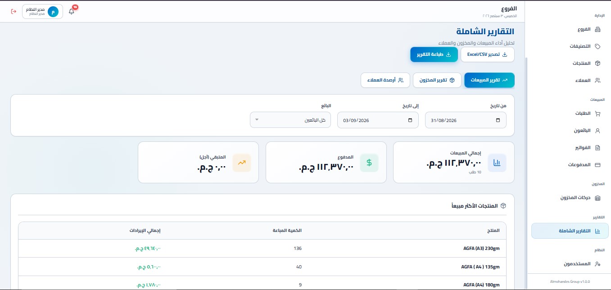611x290 pixels.
Task: Click the AGFA (A3) 230gm product row
Action: click(x=262, y=249)
